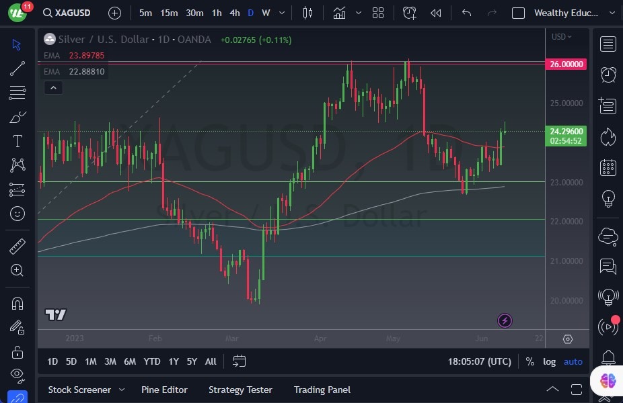The width and height of the screenshot is (623, 403).
Task: Toggle lock all drawing tools
Action: (17, 352)
